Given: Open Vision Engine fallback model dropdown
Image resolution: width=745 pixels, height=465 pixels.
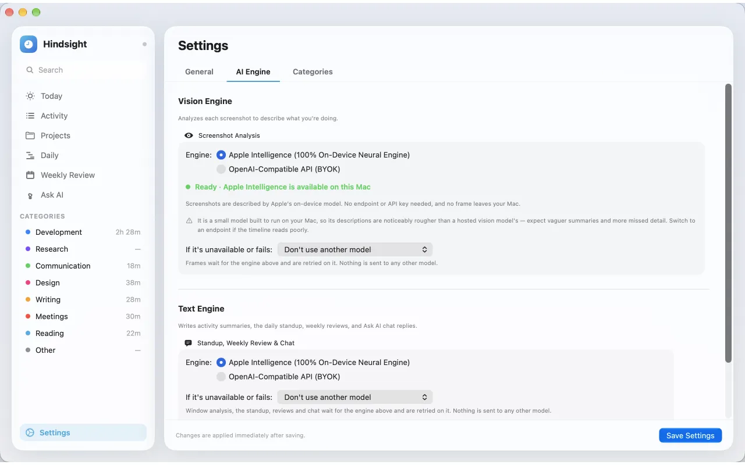Looking at the screenshot, I should [x=355, y=249].
